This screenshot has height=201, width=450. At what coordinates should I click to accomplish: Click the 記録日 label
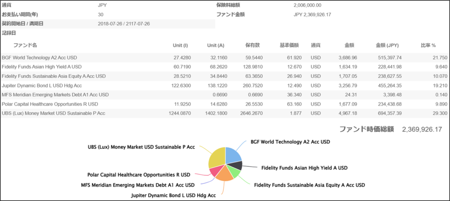9,33
